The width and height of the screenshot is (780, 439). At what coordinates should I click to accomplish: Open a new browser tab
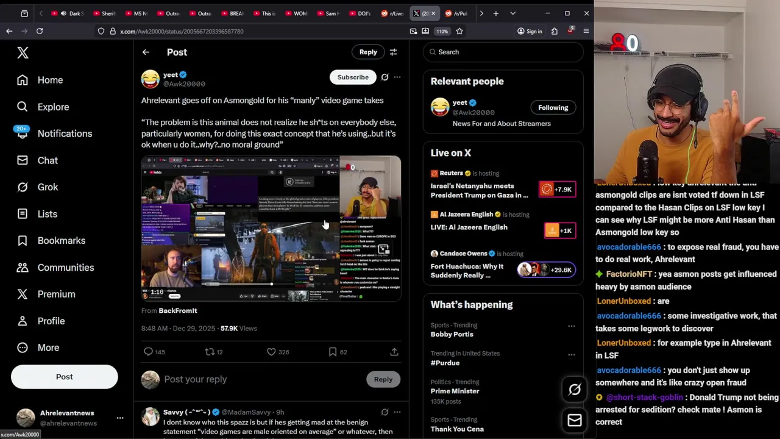pos(496,13)
